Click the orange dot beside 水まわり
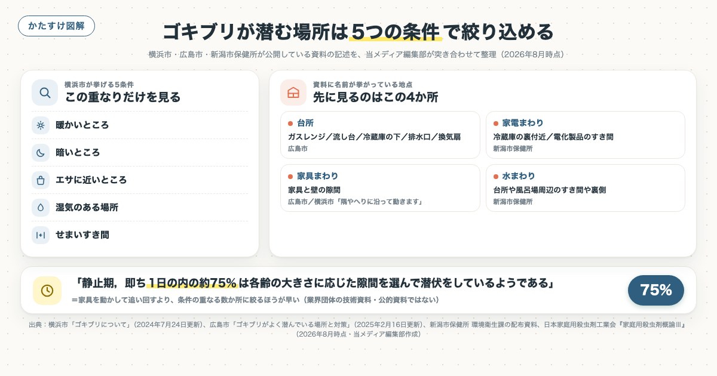Screen dimensions: 717x376 [496, 177]
